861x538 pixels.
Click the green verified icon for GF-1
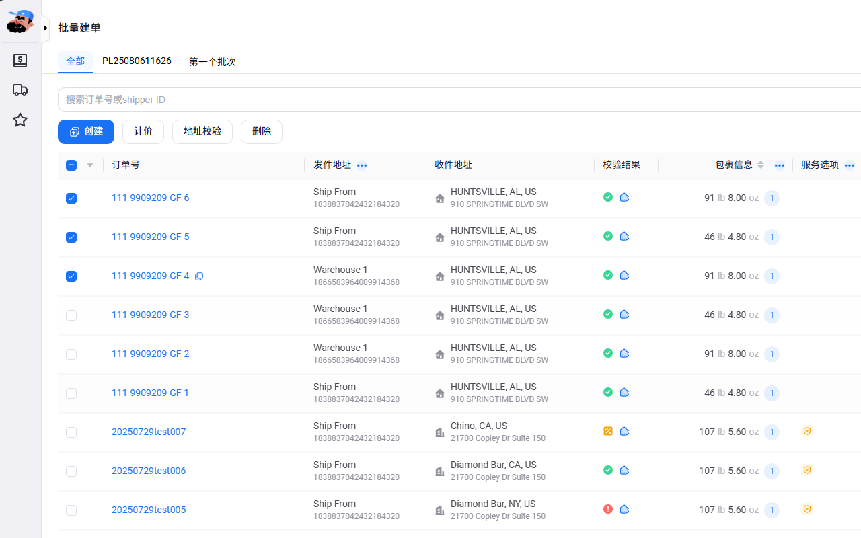[x=608, y=392]
